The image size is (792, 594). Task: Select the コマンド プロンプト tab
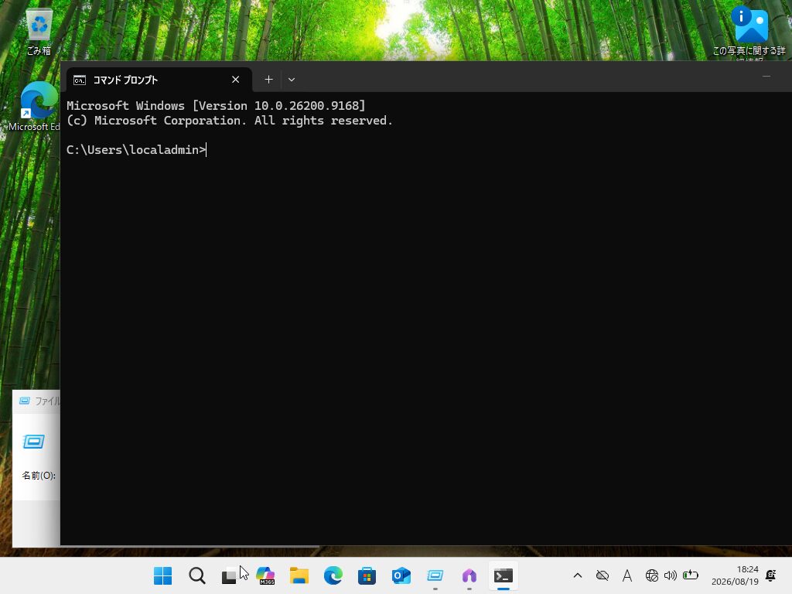pyautogui.click(x=159, y=80)
